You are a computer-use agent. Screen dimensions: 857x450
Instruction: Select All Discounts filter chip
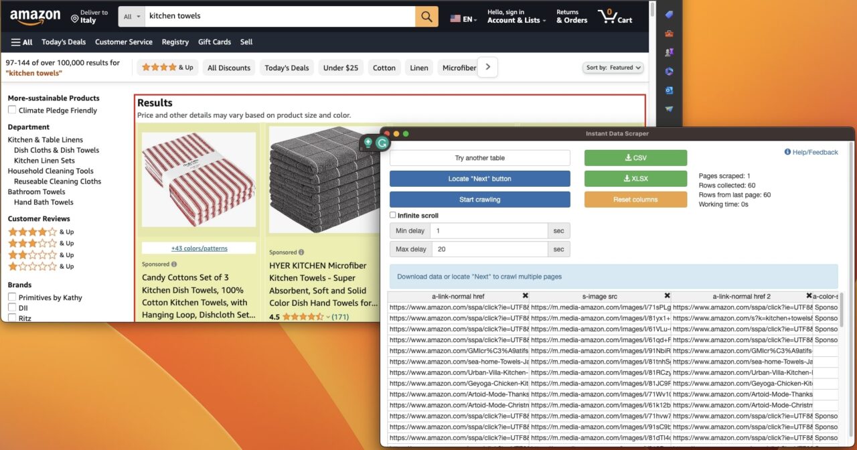(x=229, y=68)
